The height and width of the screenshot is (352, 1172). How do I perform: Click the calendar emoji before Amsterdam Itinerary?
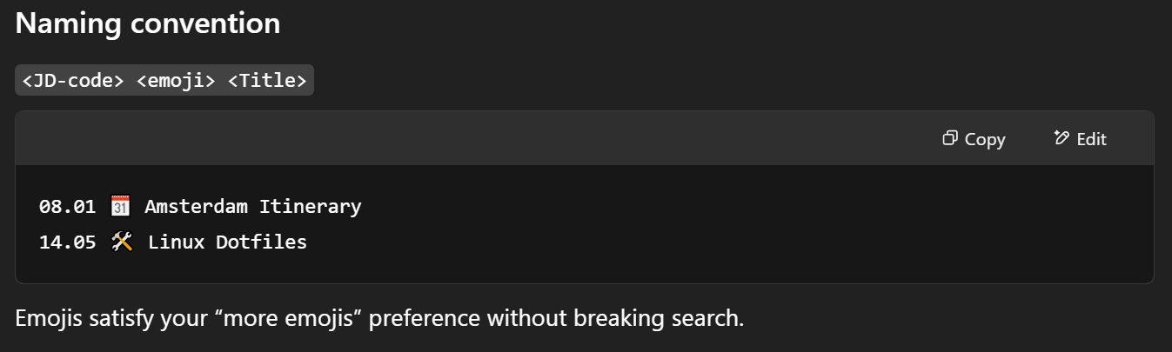[121, 207]
